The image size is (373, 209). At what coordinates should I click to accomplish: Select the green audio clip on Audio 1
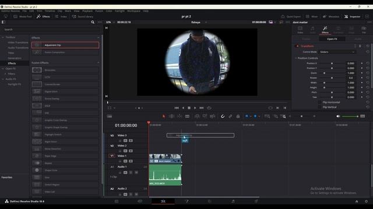tap(165, 175)
